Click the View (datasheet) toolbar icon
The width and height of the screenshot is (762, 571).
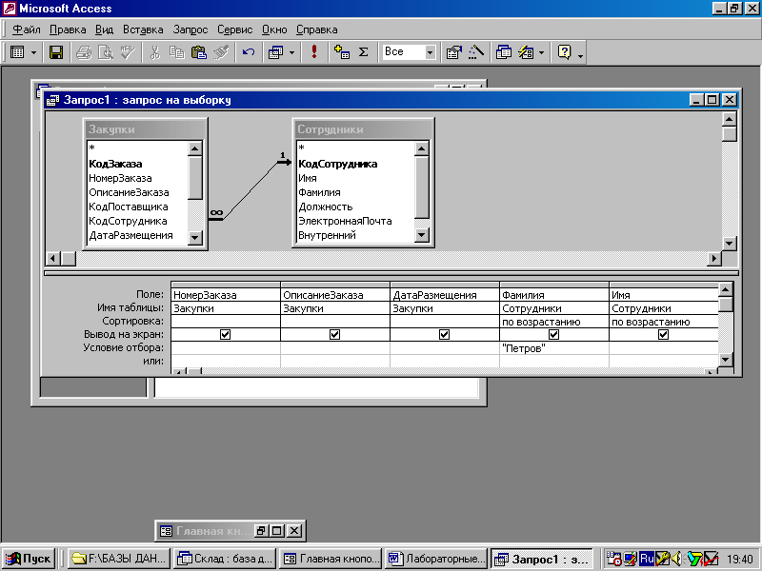click(17, 52)
